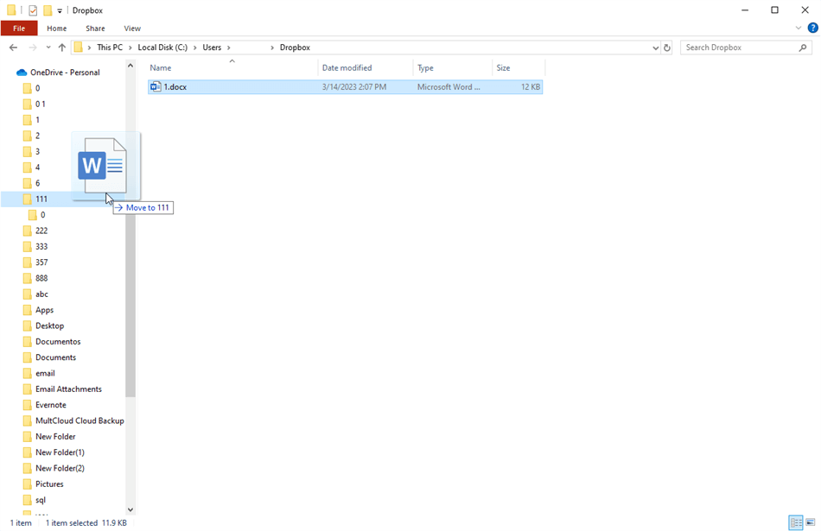Open the New Folder entry
821x531 pixels.
click(55, 436)
